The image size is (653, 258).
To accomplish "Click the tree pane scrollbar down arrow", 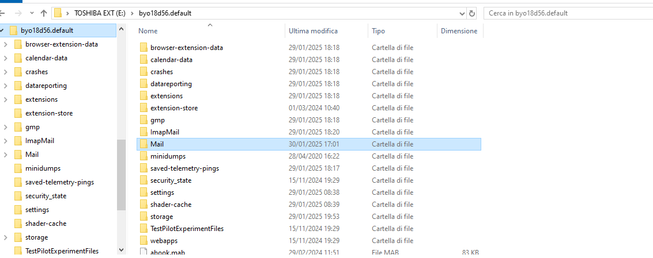I will coord(121,250).
